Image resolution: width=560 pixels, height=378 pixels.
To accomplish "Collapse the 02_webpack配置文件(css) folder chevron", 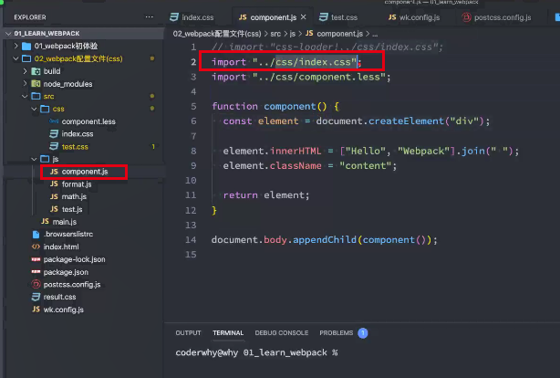I will tap(16, 58).
